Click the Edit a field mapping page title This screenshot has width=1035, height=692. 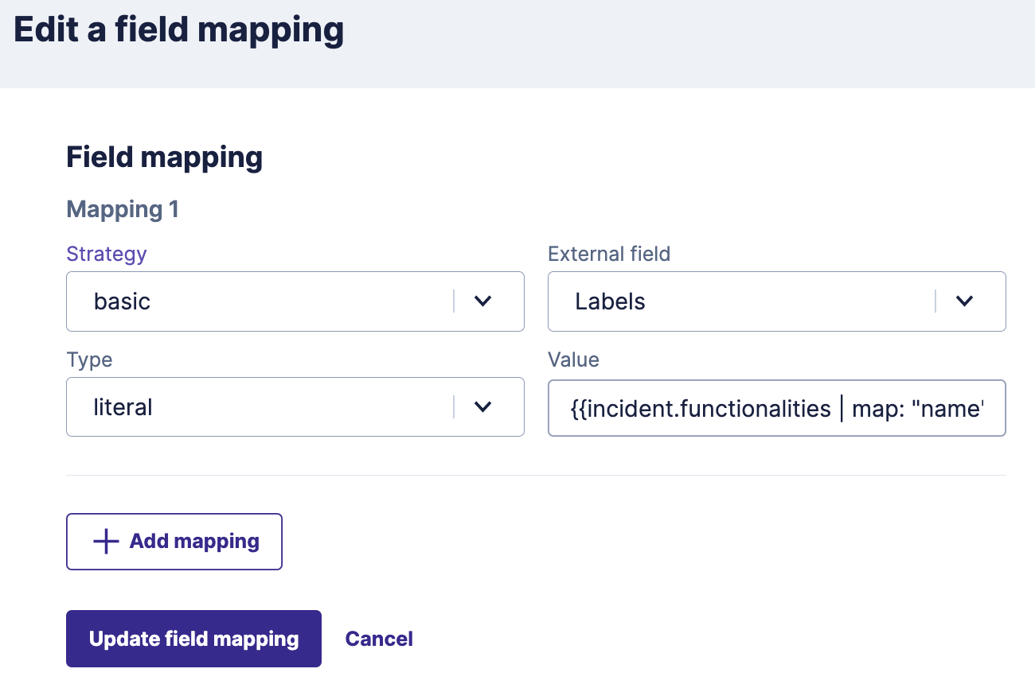pyautogui.click(x=179, y=29)
